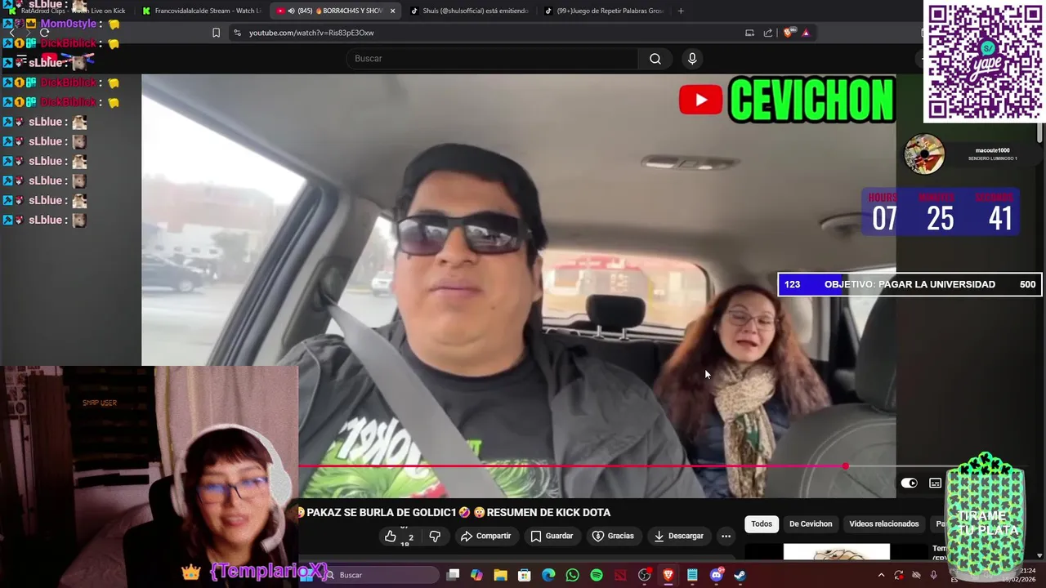Toggle subtitles on the video player

coord(935,483)
